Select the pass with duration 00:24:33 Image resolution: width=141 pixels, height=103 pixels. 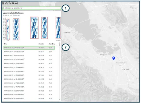[29, 64]
